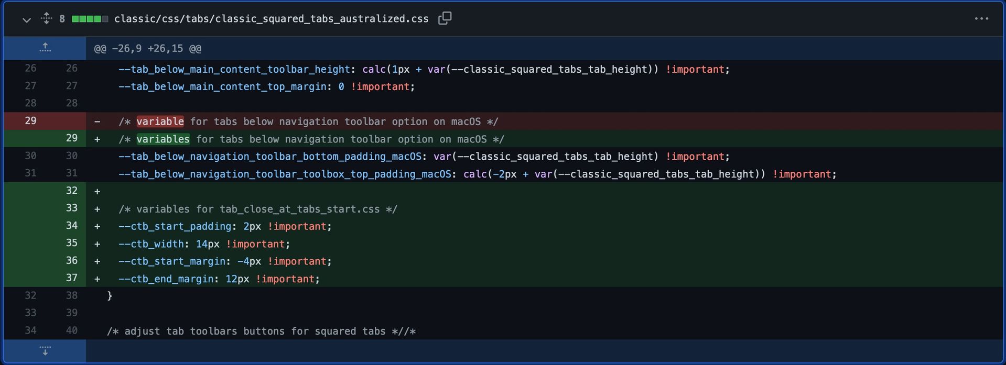Click the highlighted word 'variable' in removed line
Viewport: 1006px width, 365px height.
pyautogui.click(x=160, y=121)
